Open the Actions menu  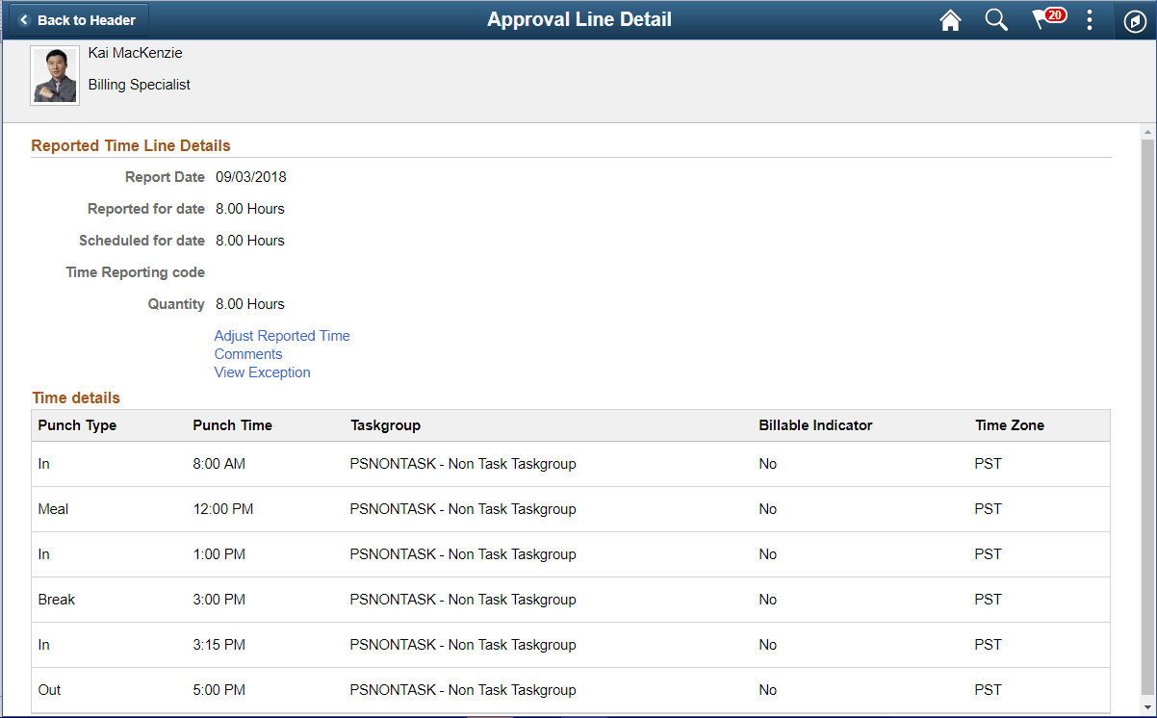(1091, 19)
